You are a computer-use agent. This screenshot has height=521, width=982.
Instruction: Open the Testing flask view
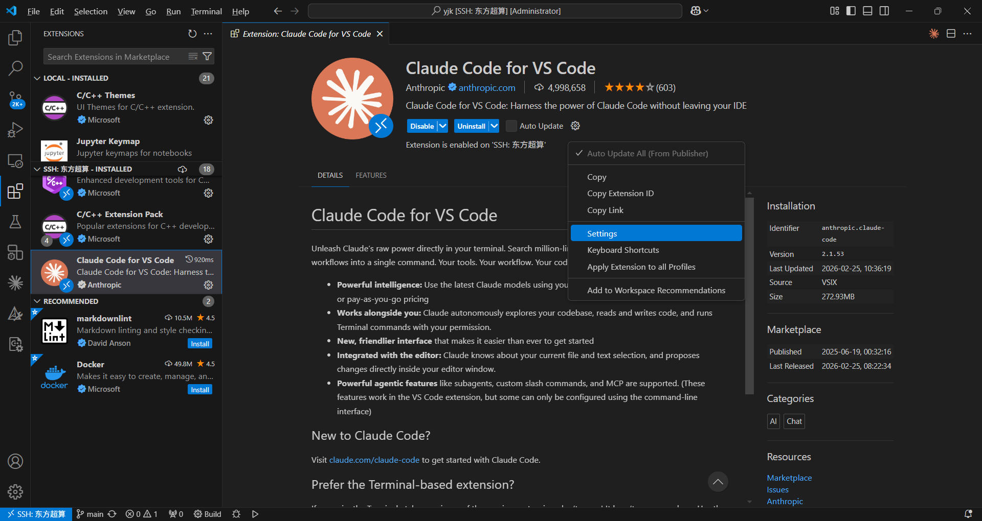(15, 222)
